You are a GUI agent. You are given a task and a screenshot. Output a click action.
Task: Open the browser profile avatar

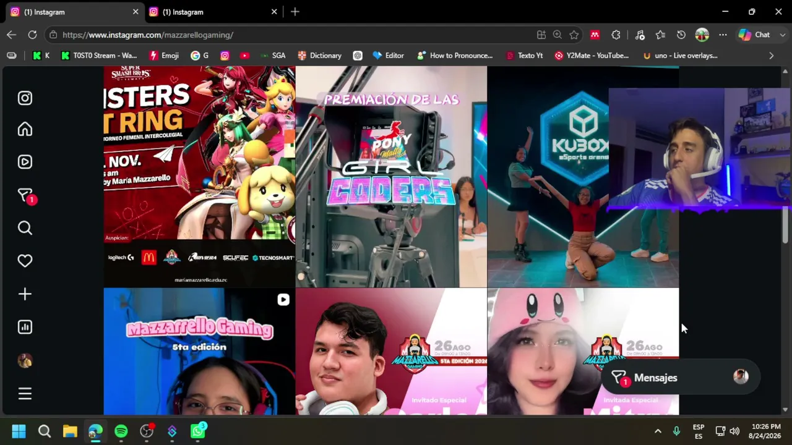point(702,35)
